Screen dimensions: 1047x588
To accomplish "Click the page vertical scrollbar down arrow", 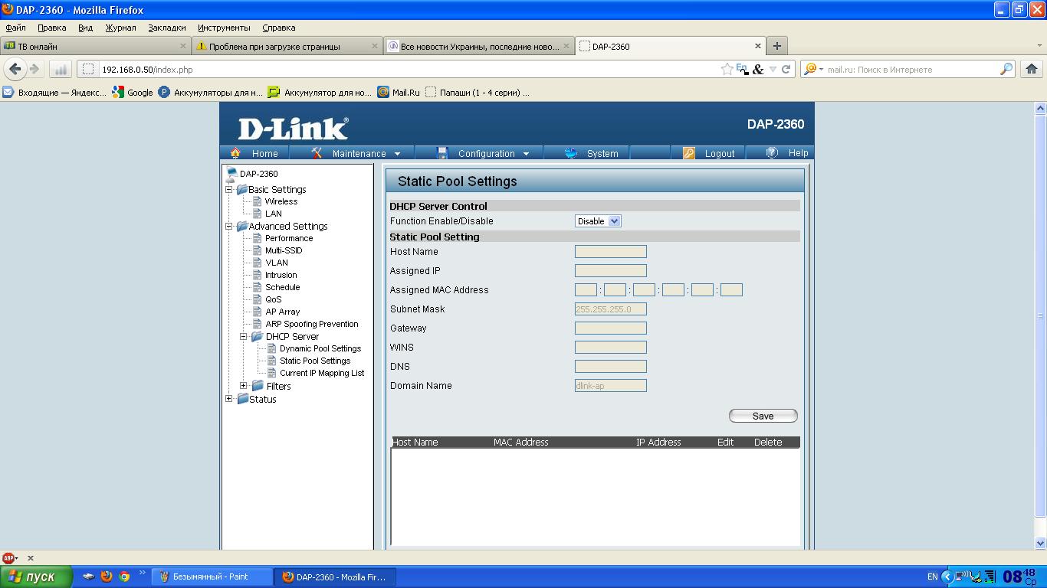I will click(x=1040, y=543).
